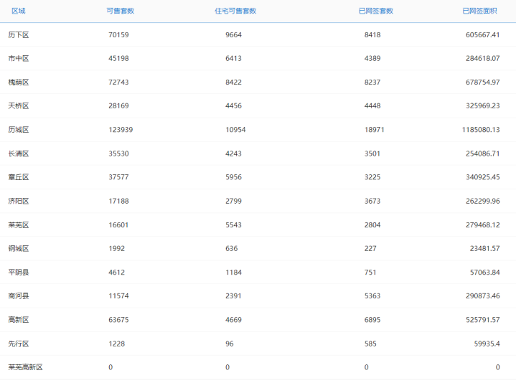Click value 11574 in 商河县 row
516x383 pixels.
(119, 296)
